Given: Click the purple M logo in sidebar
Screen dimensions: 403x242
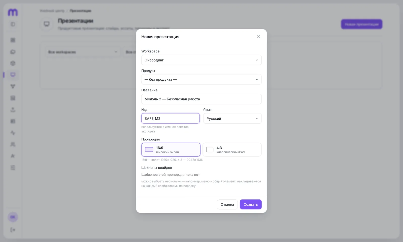Looking at the screenshot, I should [x=13, y=12].
